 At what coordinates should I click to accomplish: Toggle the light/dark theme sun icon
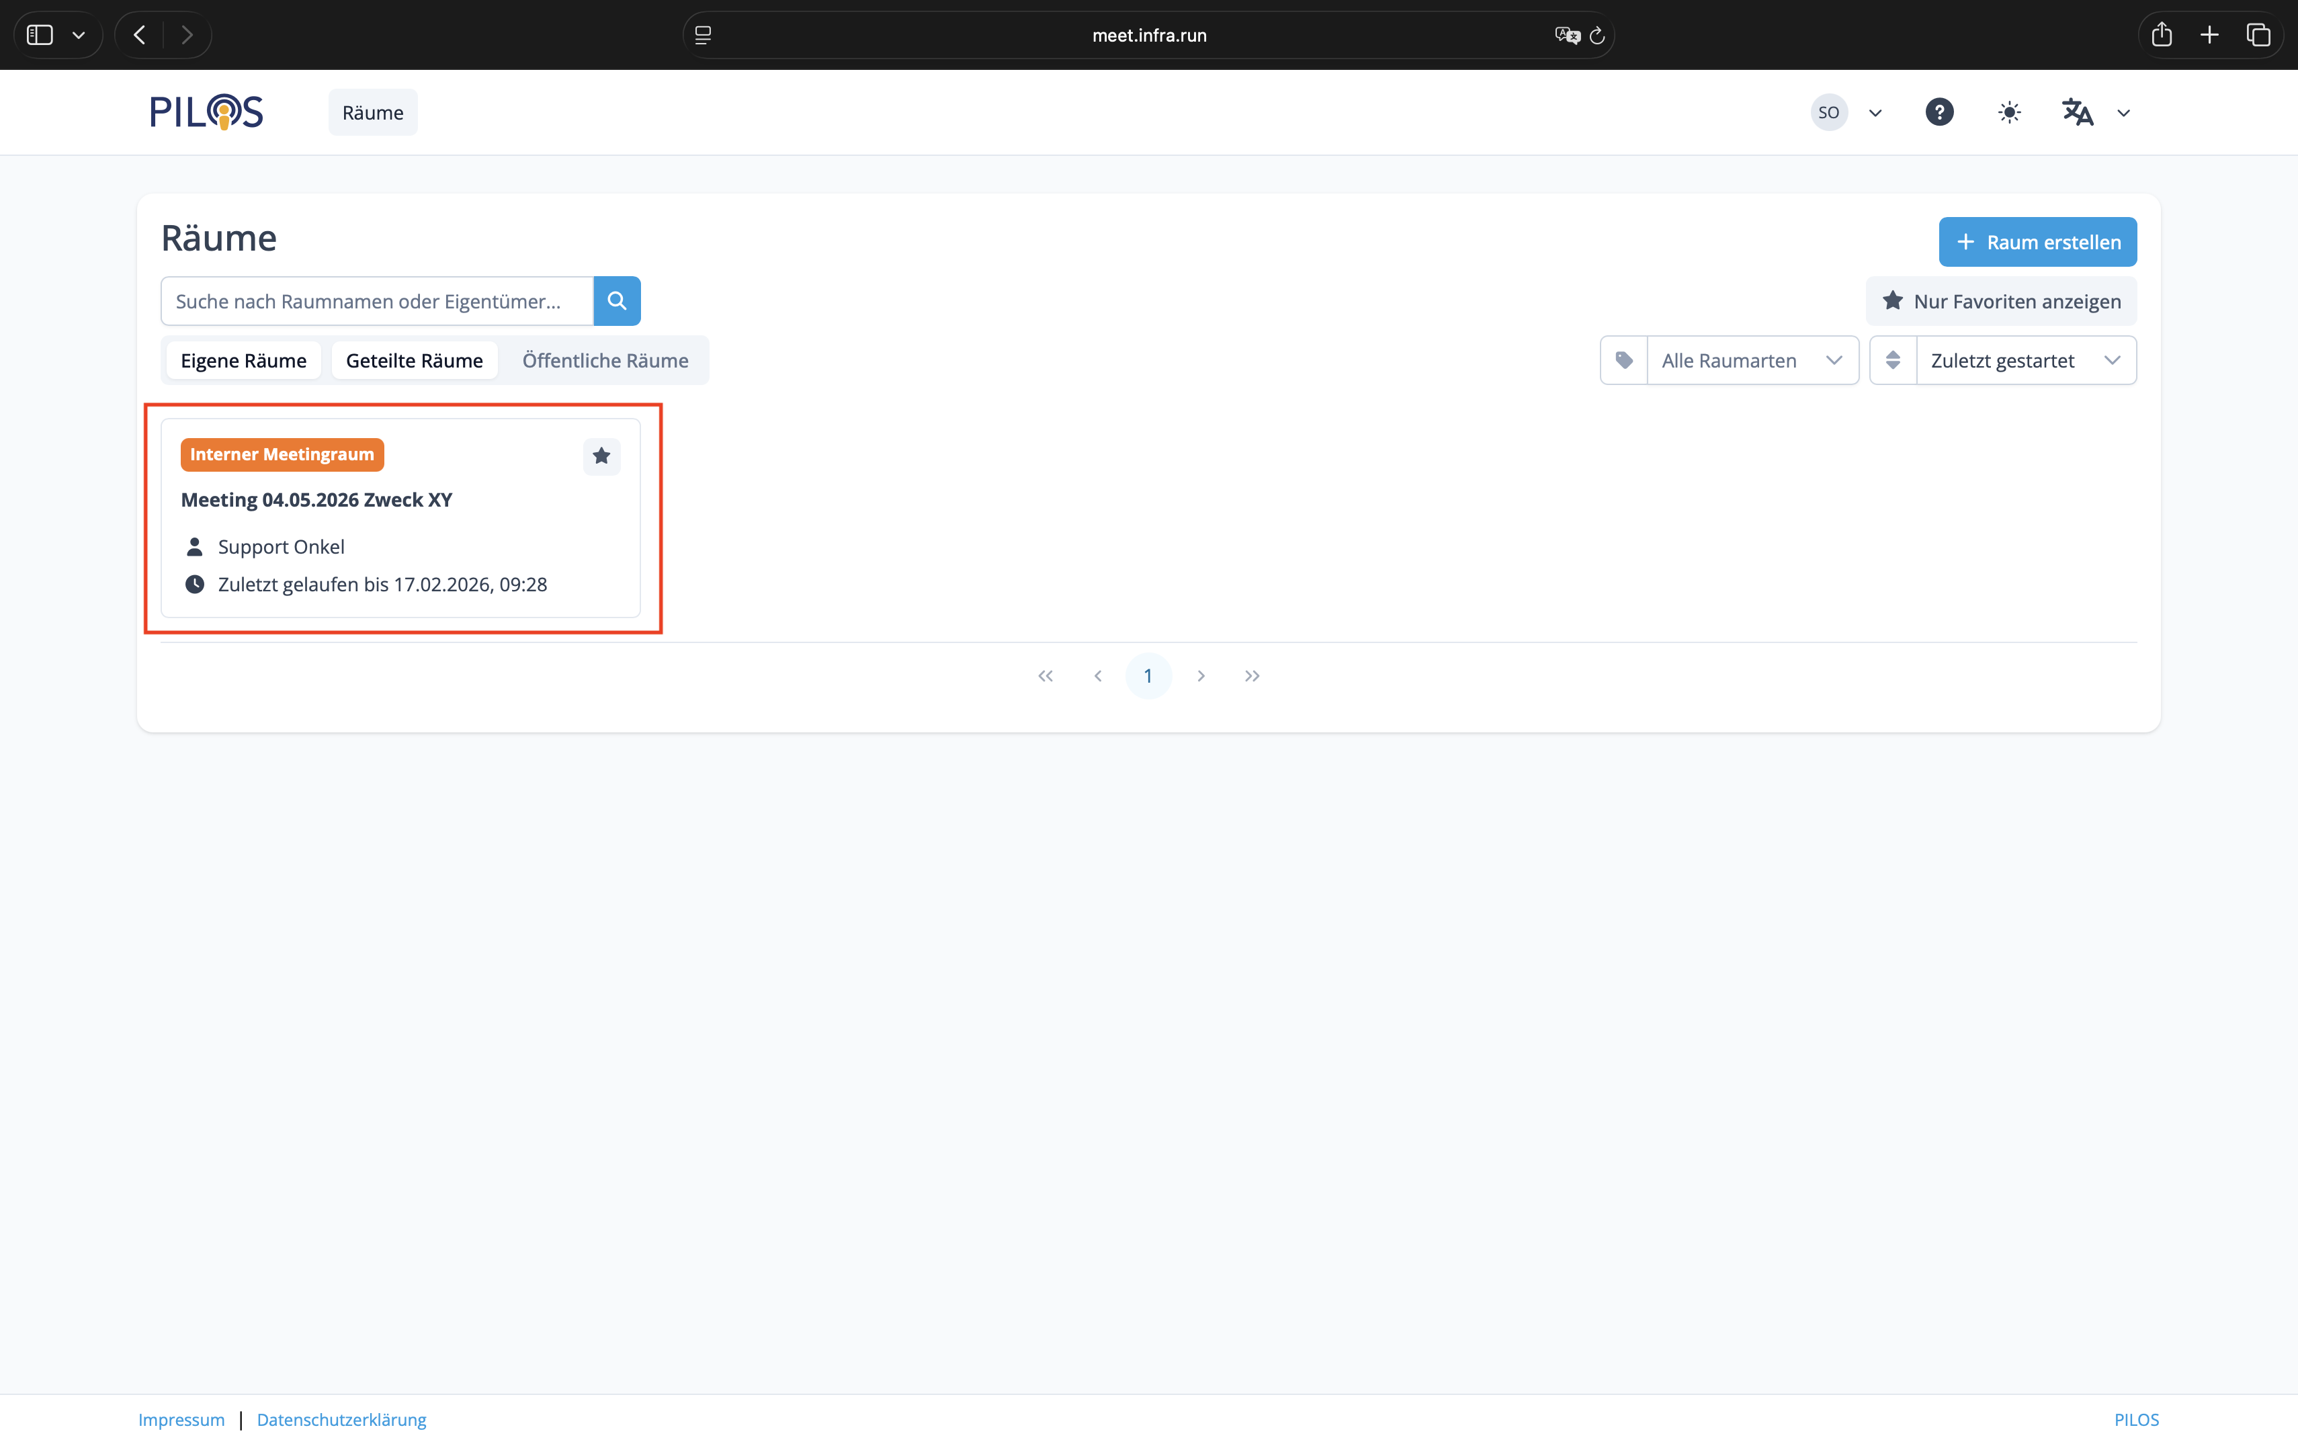(x=2009, y=112)
